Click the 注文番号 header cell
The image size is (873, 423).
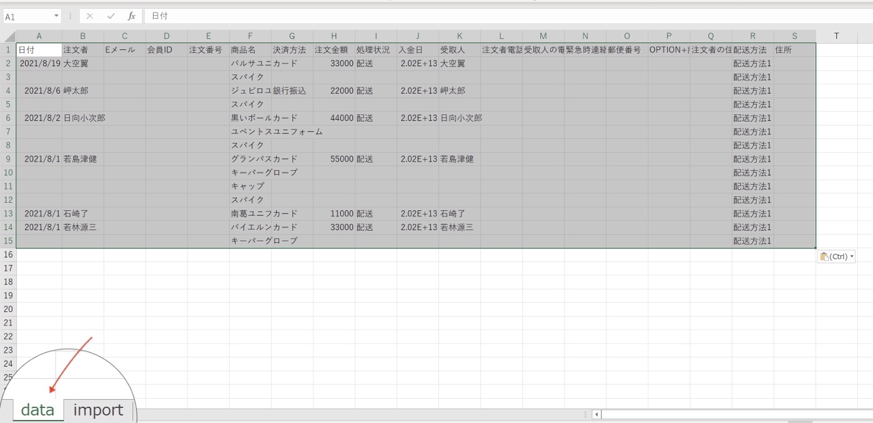pyautogui.click(x=209, y=50)
